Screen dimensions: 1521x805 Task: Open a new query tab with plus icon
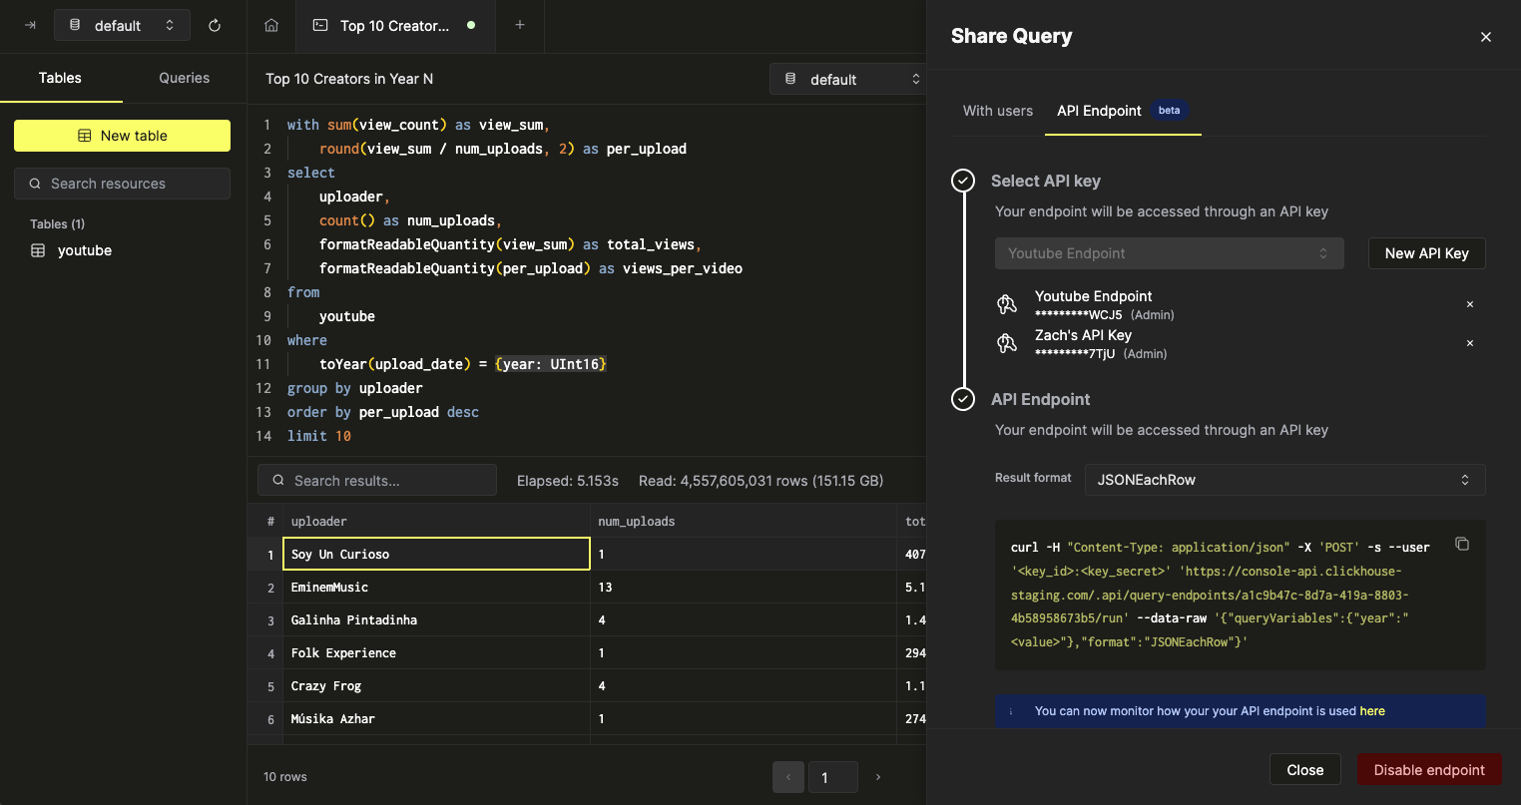click(x=519, y=25)
